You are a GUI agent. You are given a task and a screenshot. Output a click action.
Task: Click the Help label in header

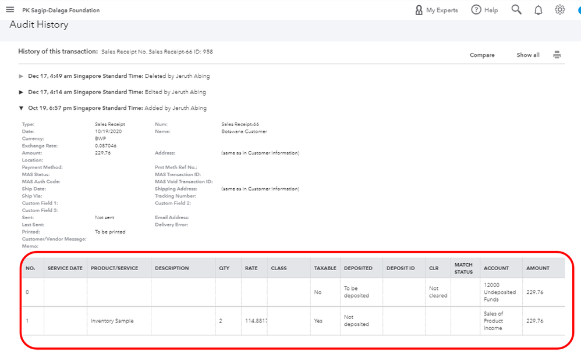point(491,10)
